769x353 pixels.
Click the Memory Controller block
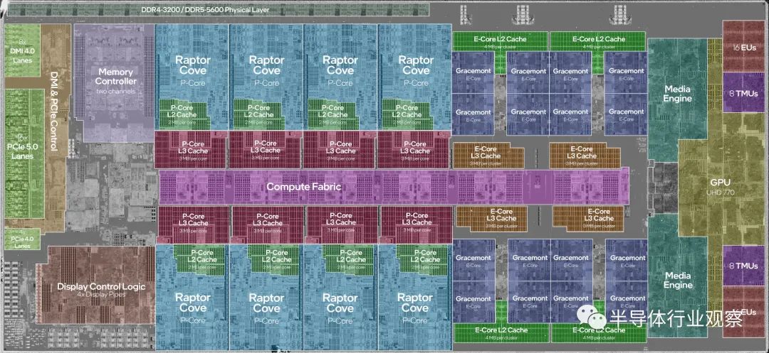point(115,83)
